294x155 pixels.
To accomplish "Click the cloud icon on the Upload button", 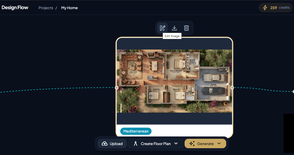I will click(x=104, y=143).
